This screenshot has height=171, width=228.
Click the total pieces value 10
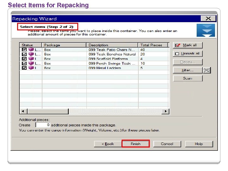[142, 63]
